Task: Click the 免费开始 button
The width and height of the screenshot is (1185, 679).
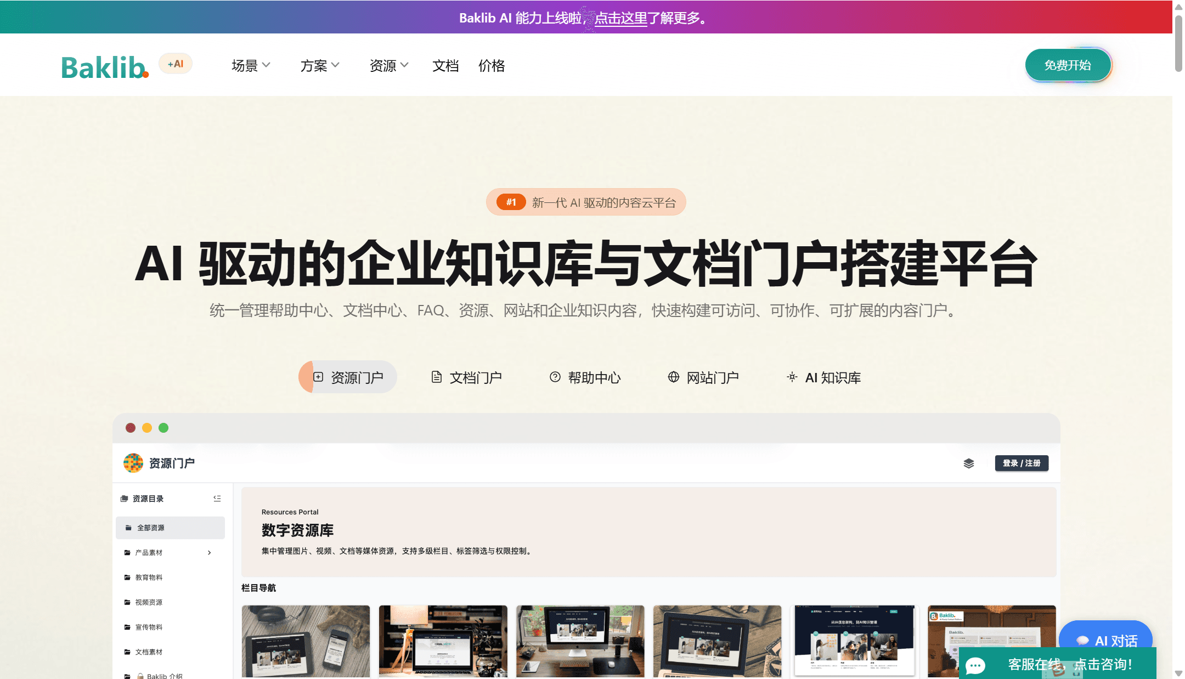Action: tap(1068, 65)
